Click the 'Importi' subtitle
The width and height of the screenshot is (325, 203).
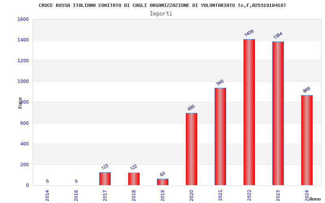(161, 14)
